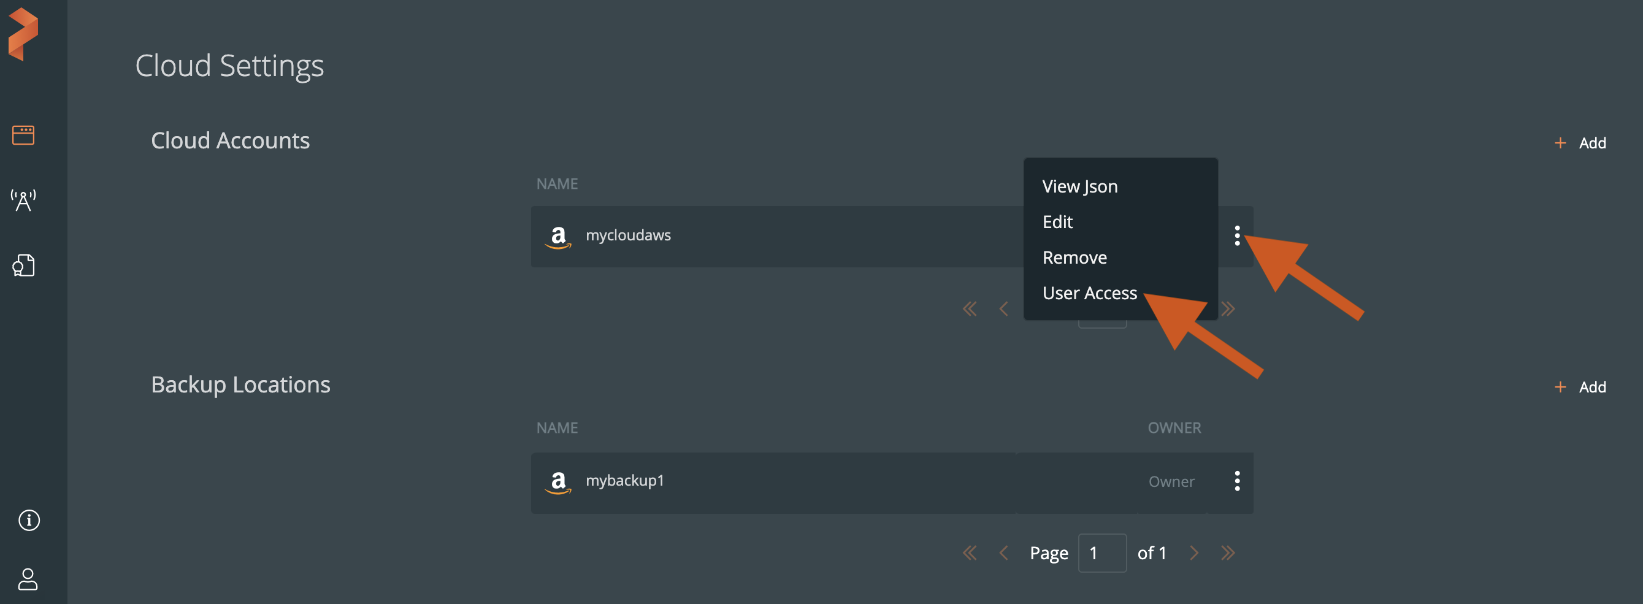1643x604 pixels.
Task: Open the document certificate icon in the sidebar
Action: (23, 266)
